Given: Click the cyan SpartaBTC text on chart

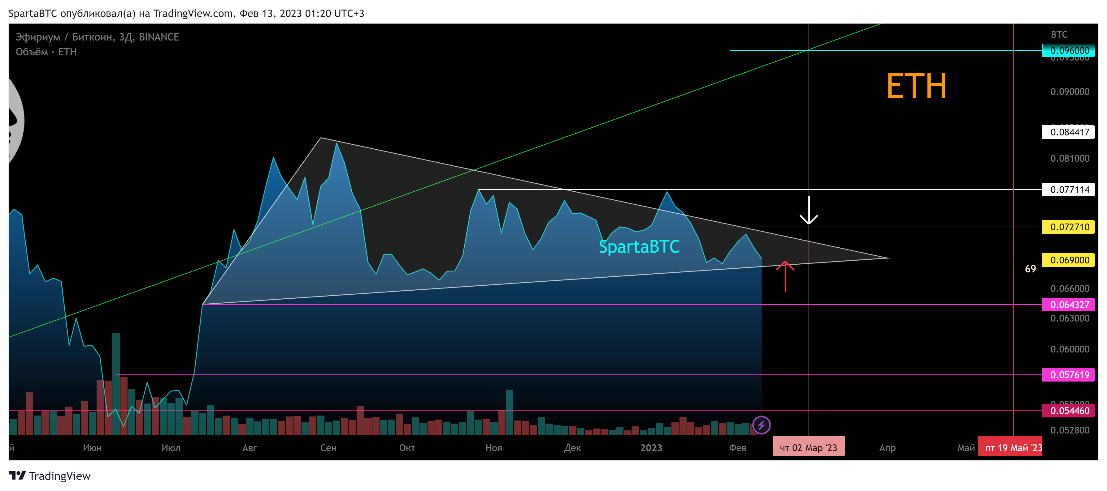Looking at the screenshot, I should pos(639,247).
